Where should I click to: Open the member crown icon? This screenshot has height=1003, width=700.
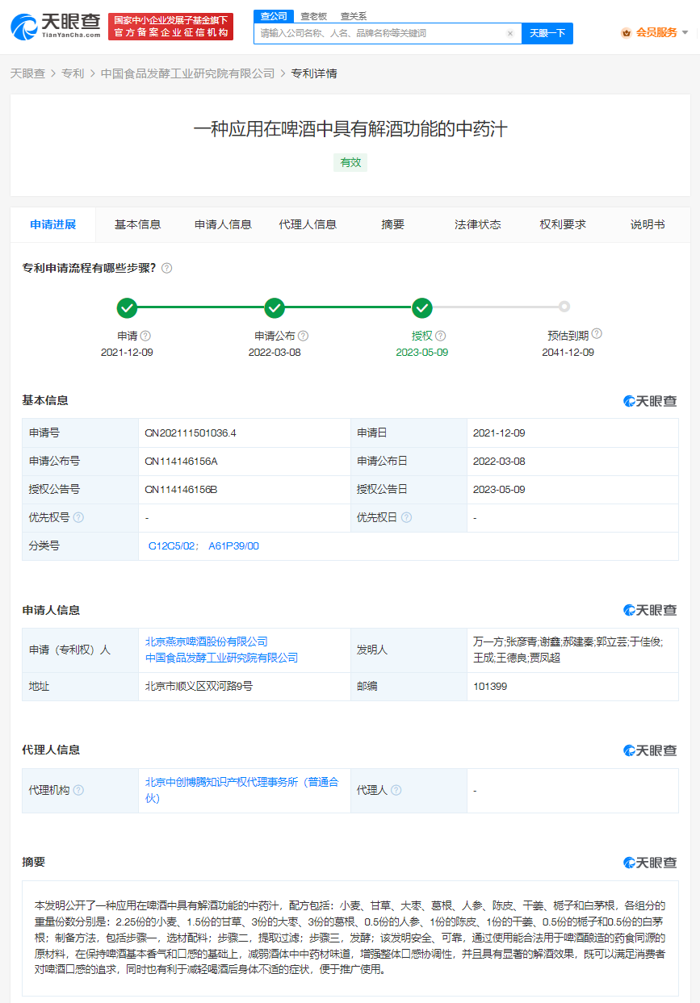pyautogui.click(x=626, y=33)
